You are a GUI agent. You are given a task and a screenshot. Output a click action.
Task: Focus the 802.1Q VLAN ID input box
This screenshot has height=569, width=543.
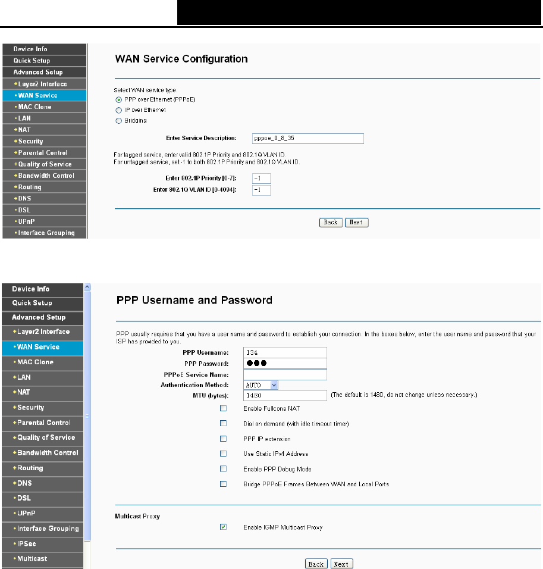point(262,190)
